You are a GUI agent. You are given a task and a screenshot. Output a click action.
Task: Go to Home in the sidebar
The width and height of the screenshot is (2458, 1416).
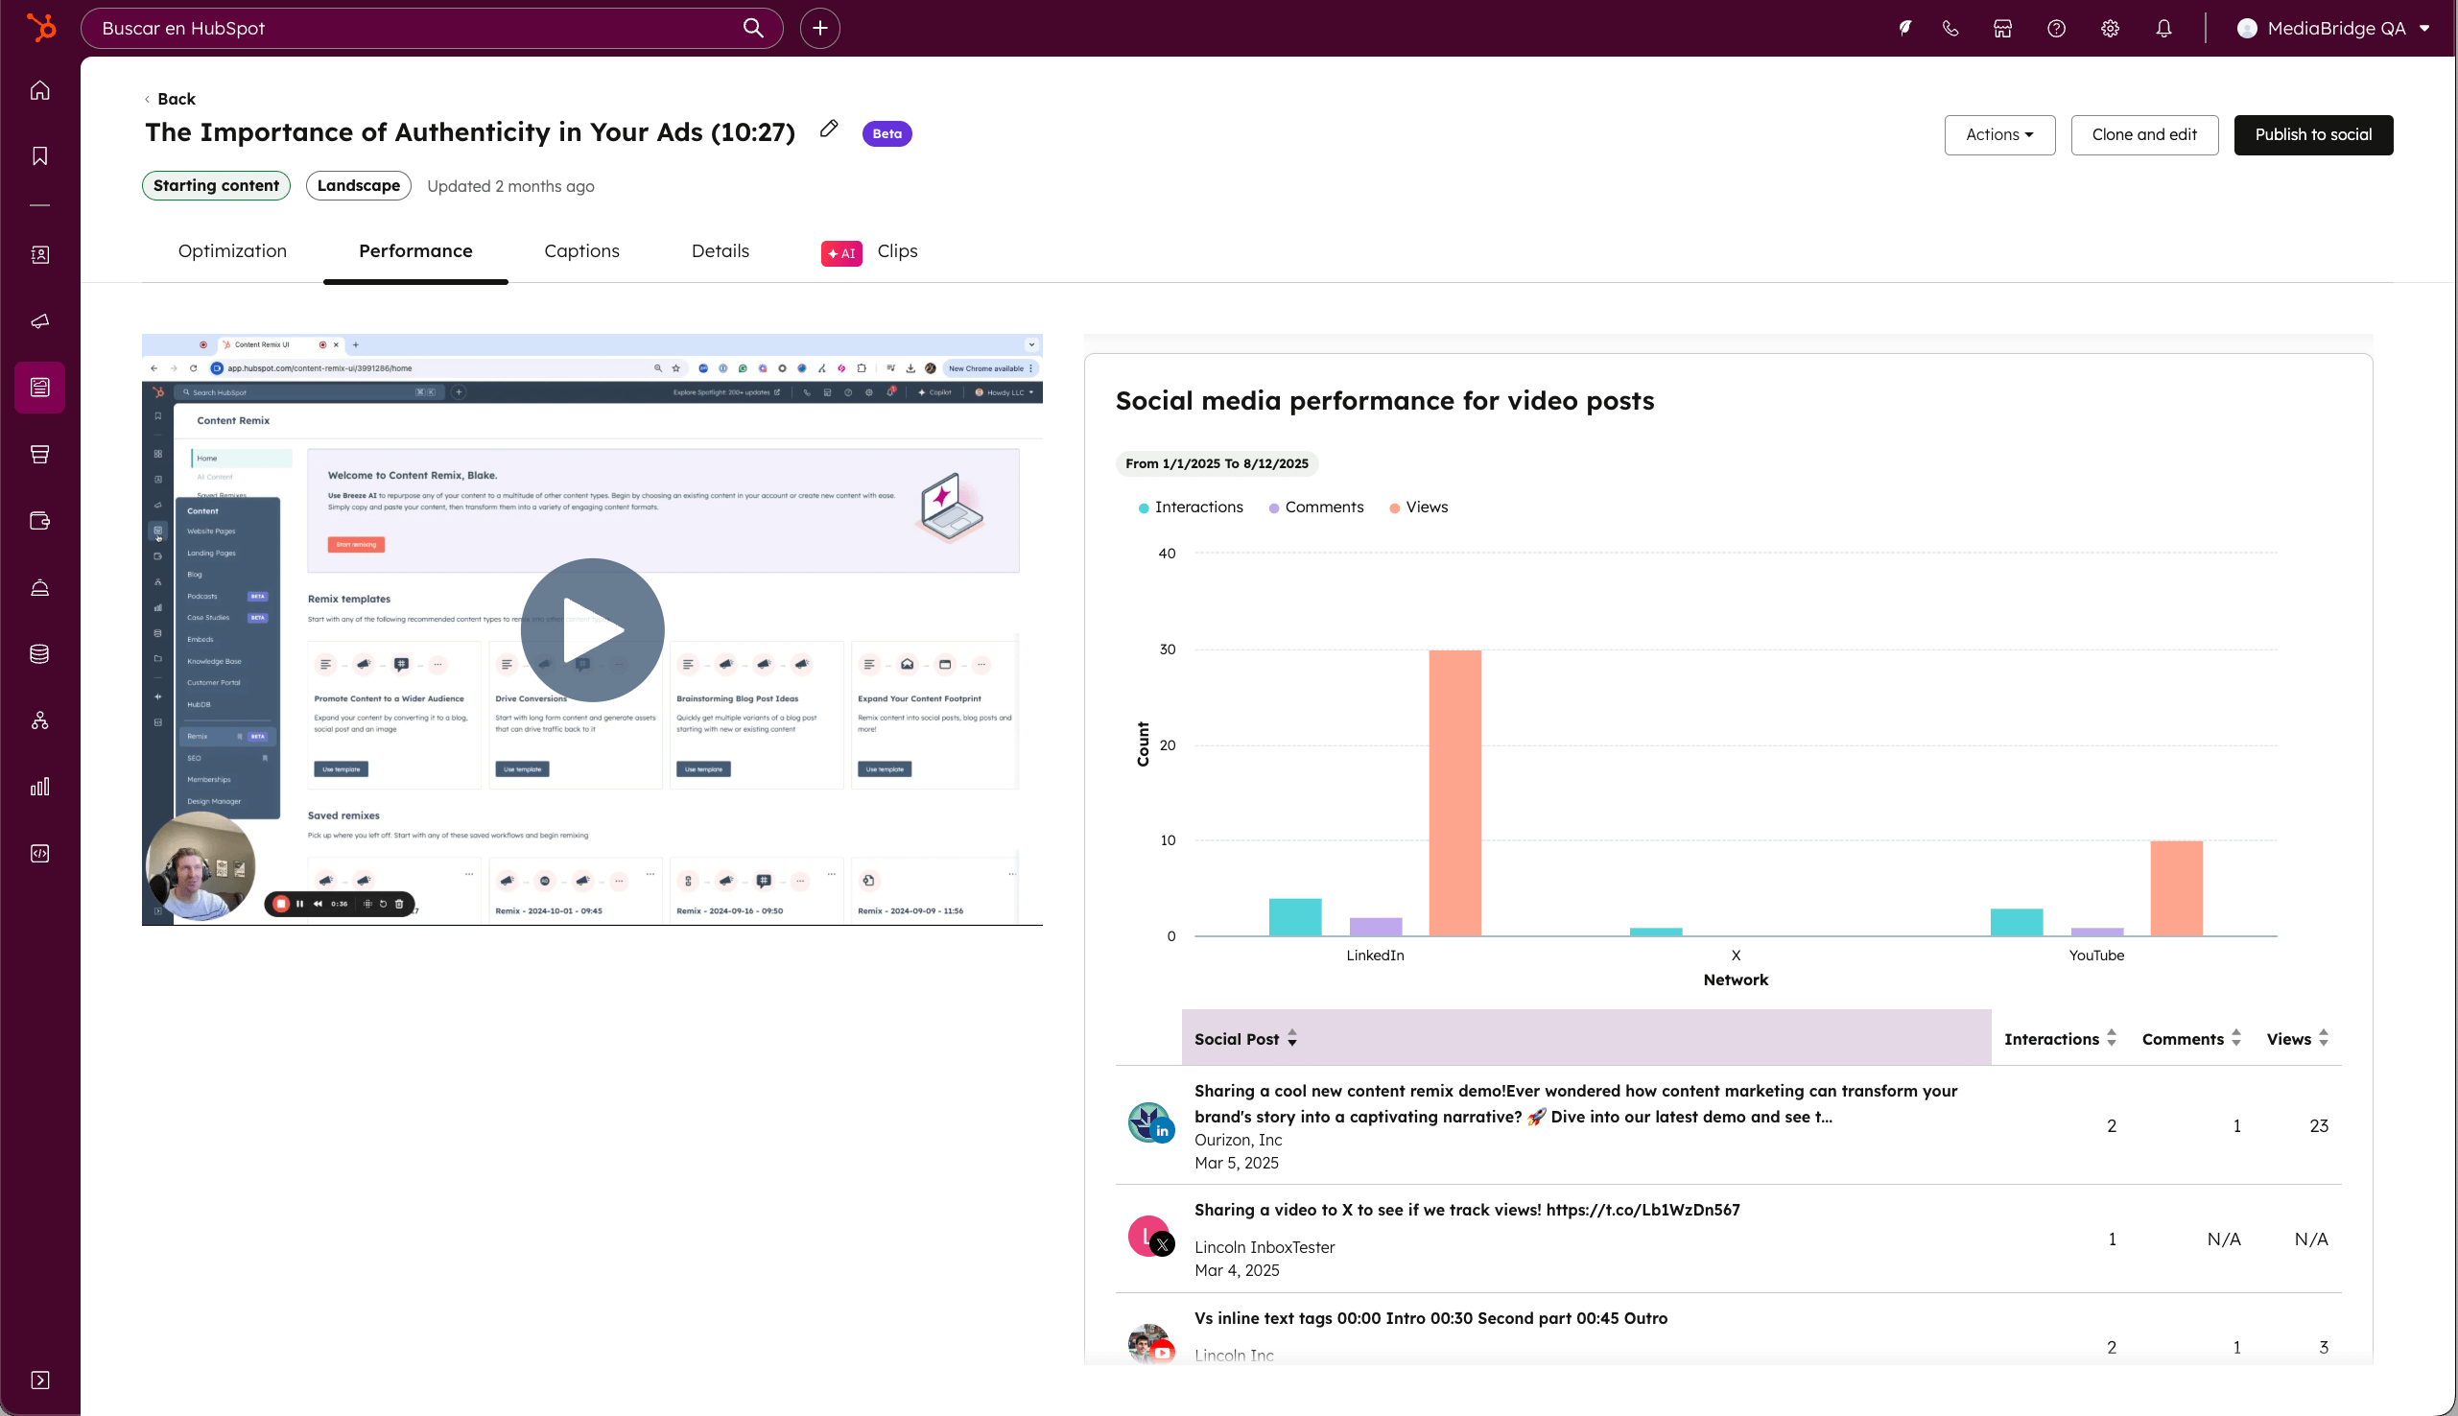[40, 89]
